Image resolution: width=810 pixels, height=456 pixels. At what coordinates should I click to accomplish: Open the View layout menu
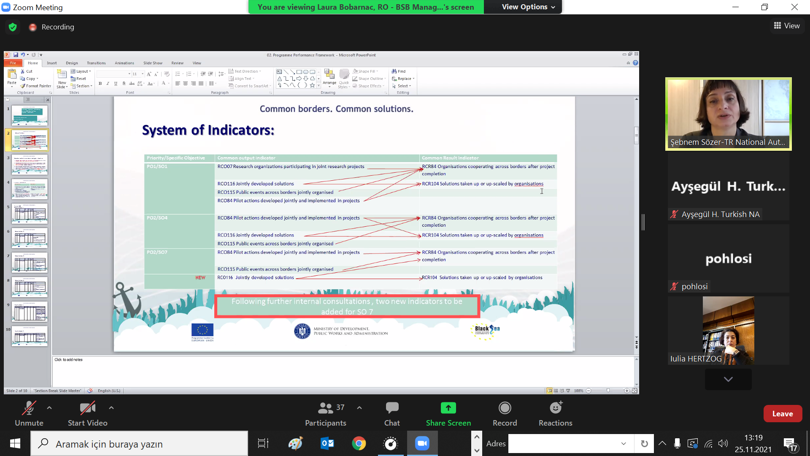(787, 26)
